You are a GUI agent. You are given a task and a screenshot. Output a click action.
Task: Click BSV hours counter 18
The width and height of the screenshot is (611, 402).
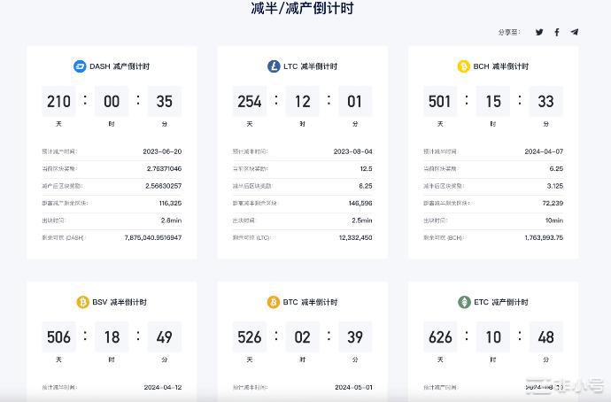tap(112, 337)
